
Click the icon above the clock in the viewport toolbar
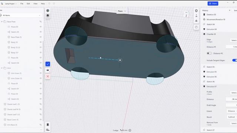click(x=196, y=21)
